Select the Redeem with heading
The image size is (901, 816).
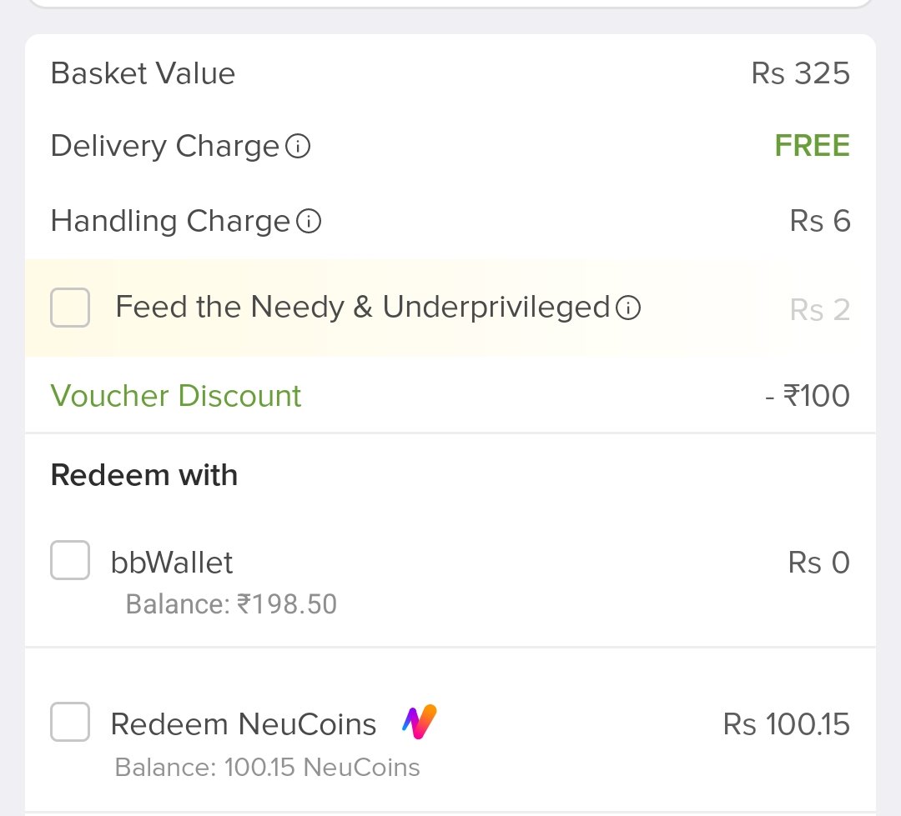point(144,475)
